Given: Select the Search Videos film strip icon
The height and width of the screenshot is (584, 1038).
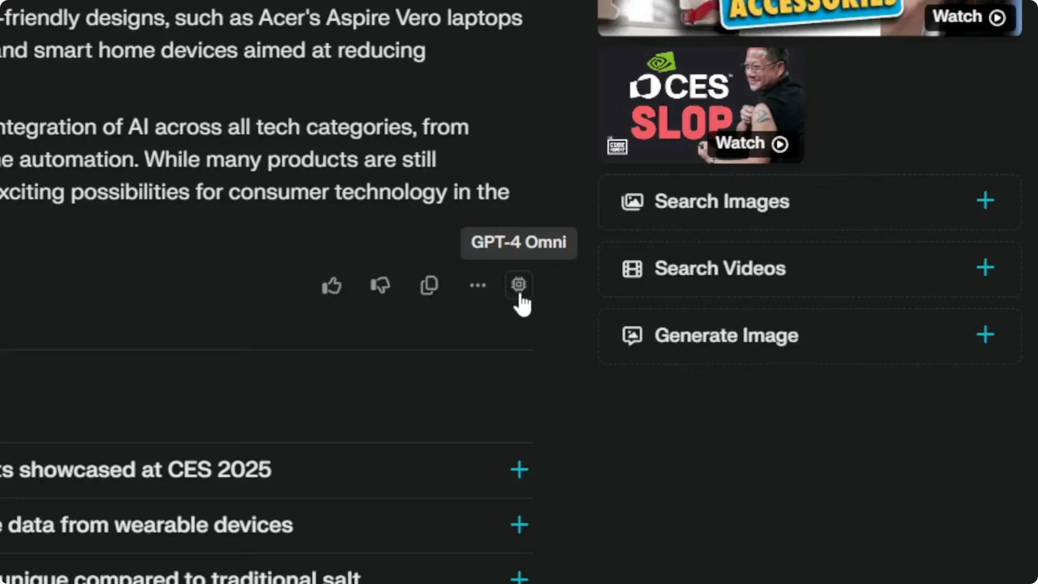Looking at the screenshot, I should 633,268.
